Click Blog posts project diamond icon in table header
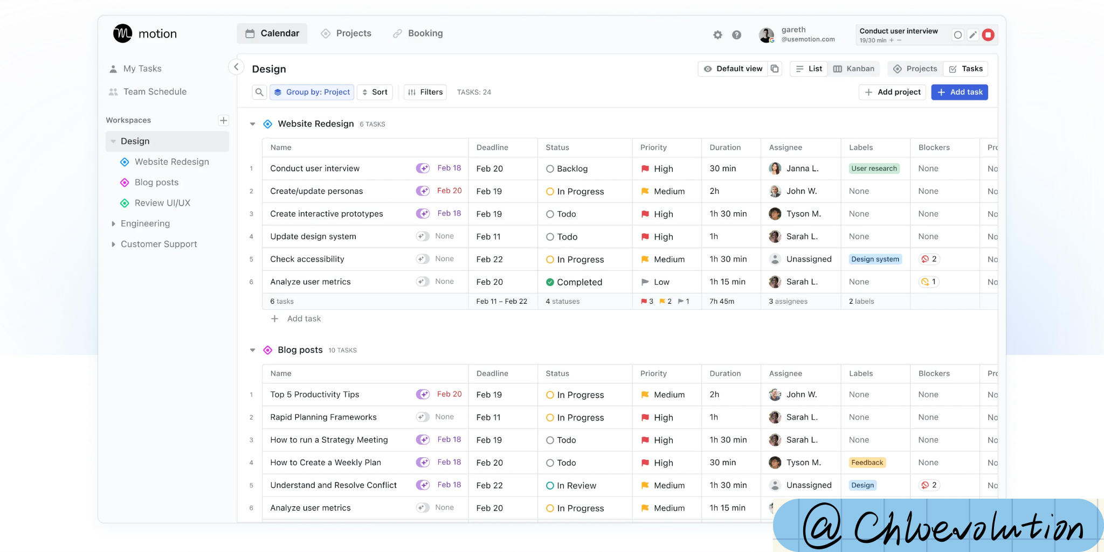This screenshot has height=552, width=1104. [x=268, y=350]
